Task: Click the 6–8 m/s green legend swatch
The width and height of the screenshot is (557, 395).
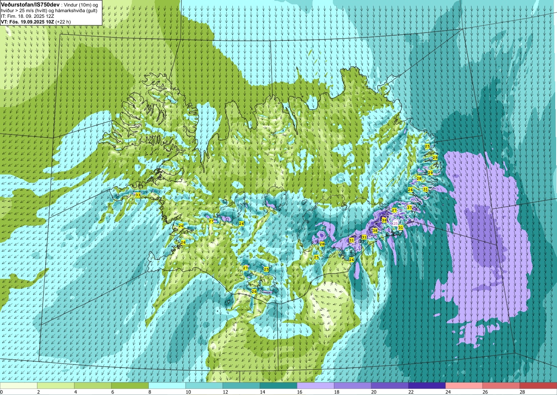Action: (x=130, y=385)
